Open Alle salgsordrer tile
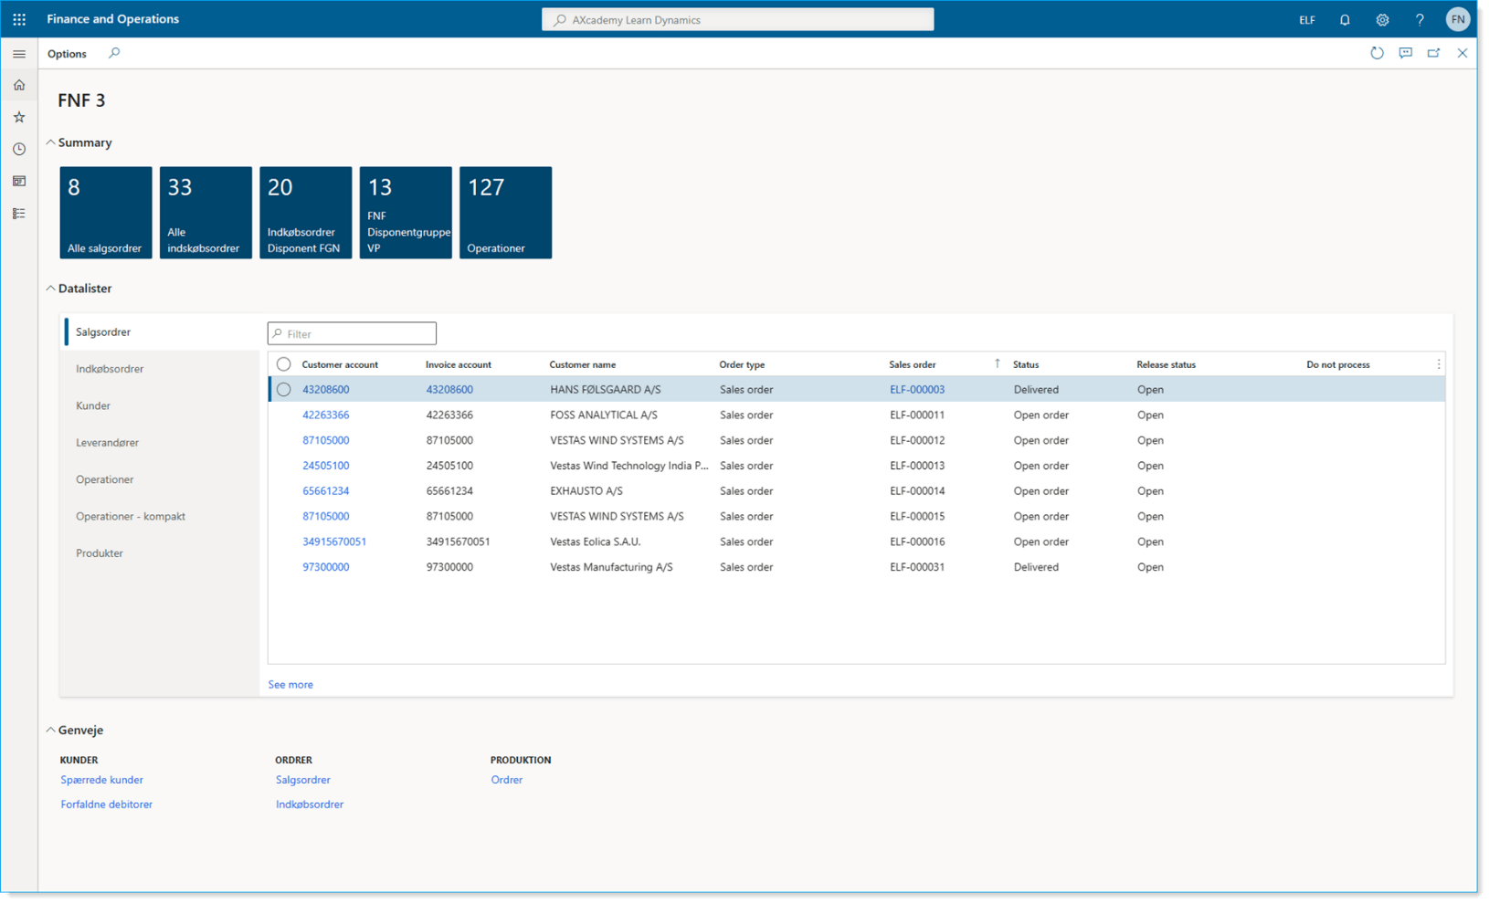 coord(106,212)
